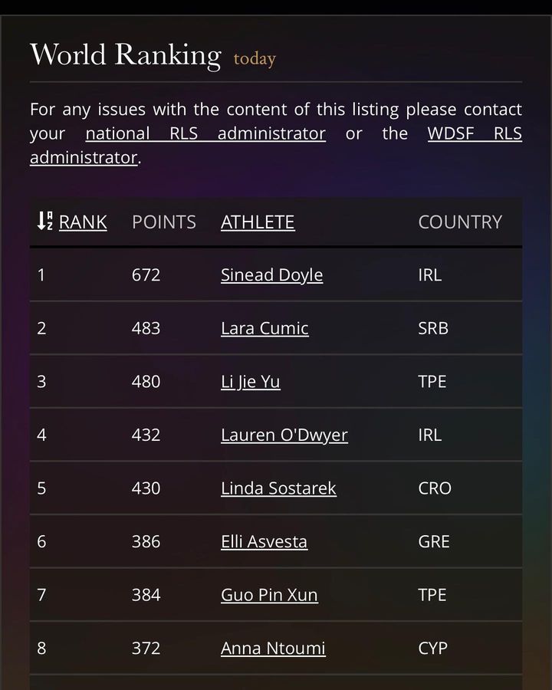Click the IRL country cell for rank 1

430,275
